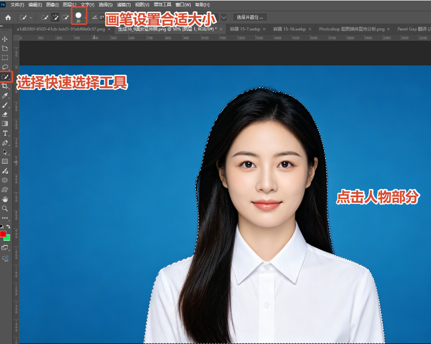431x344 pixels.
Task: Click the horizontal ruler at 1000 mark
Action: 205,38
